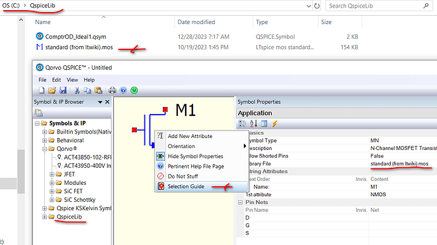
Task: Open the Edit menu in QSPICE
Action: point(56,80)
